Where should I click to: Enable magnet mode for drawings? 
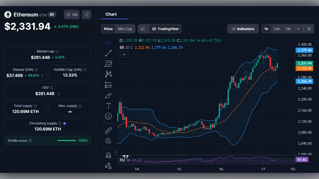108,155
